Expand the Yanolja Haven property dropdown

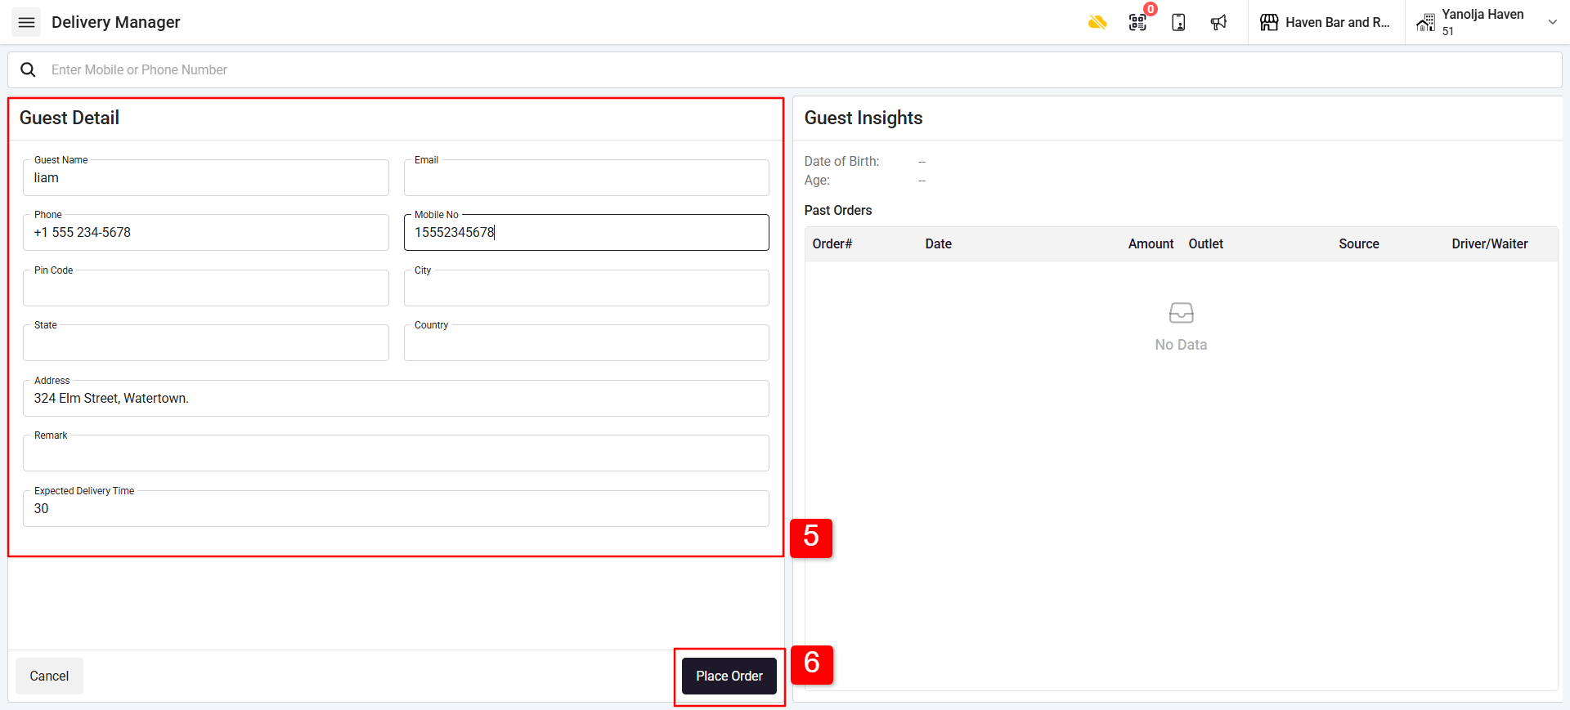pos(1552,22)
